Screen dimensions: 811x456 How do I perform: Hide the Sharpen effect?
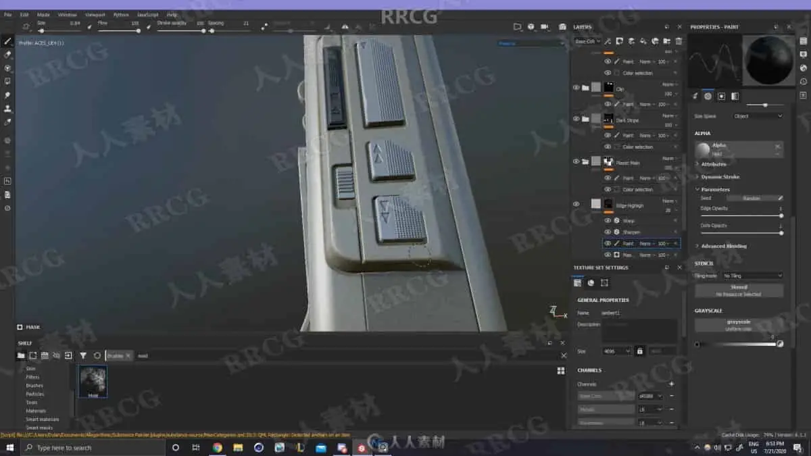(608, 232)
